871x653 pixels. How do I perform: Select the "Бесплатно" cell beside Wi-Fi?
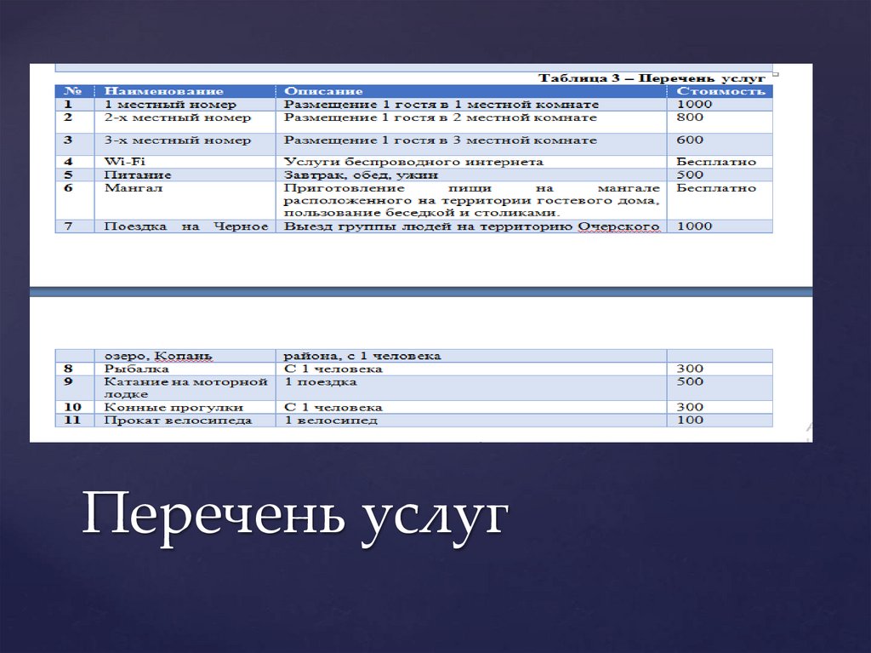pyautogui.click(x=714, y=160)
